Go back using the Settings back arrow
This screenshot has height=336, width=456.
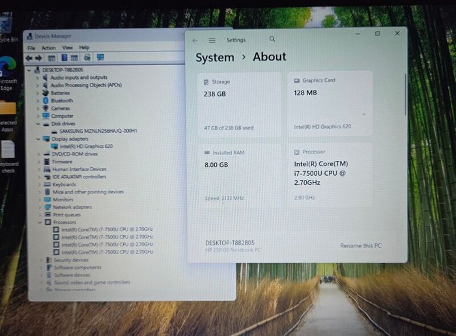[195, 40]
